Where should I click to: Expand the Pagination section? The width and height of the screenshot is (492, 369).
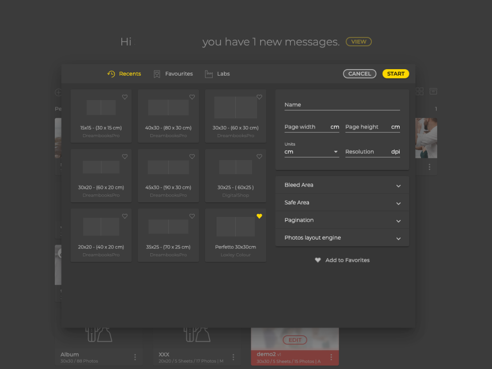tap(342, 220)
